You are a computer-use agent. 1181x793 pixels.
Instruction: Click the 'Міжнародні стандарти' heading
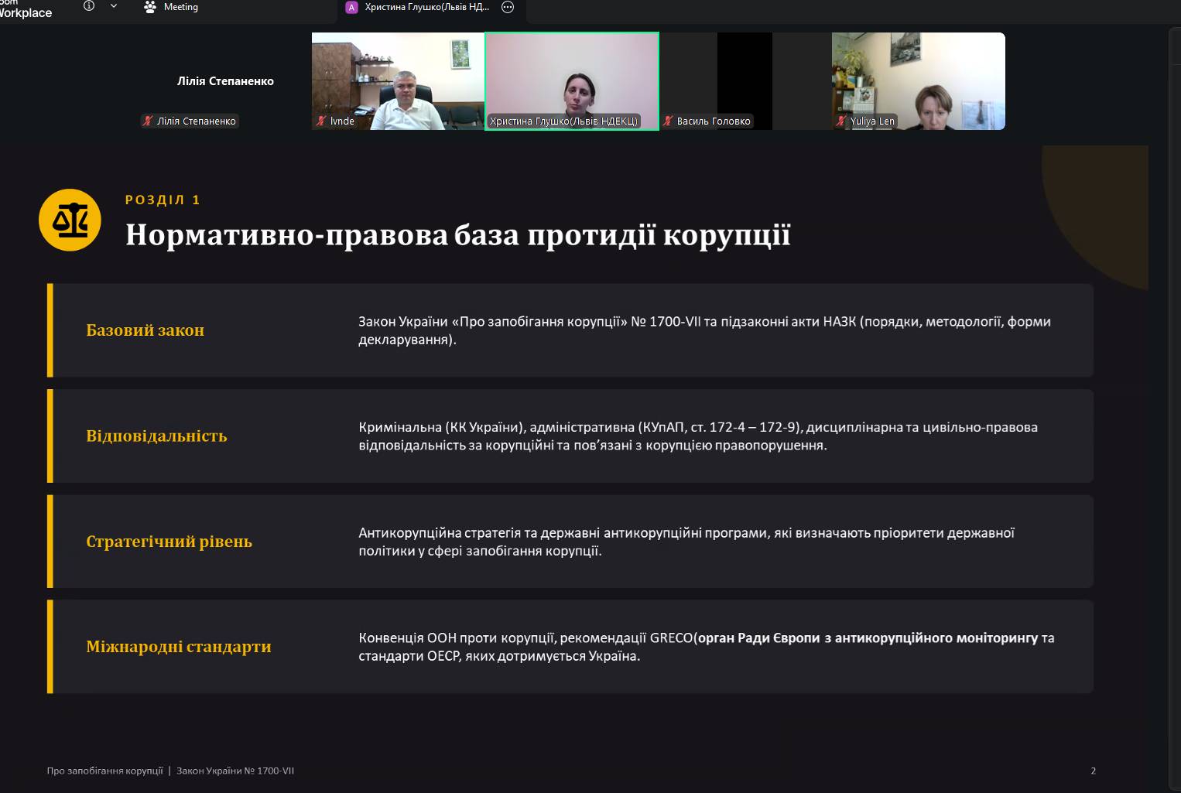[179, 647]
